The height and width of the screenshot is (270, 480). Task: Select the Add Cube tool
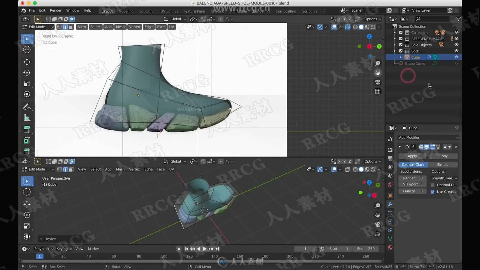click(27, 129)
